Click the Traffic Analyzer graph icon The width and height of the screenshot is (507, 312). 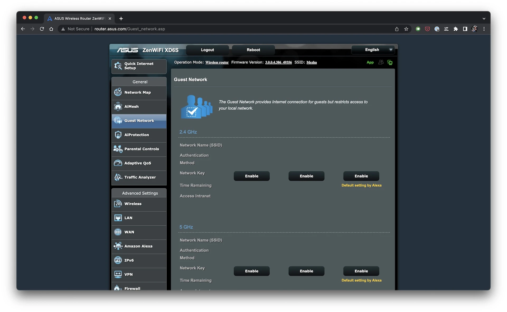118,177
